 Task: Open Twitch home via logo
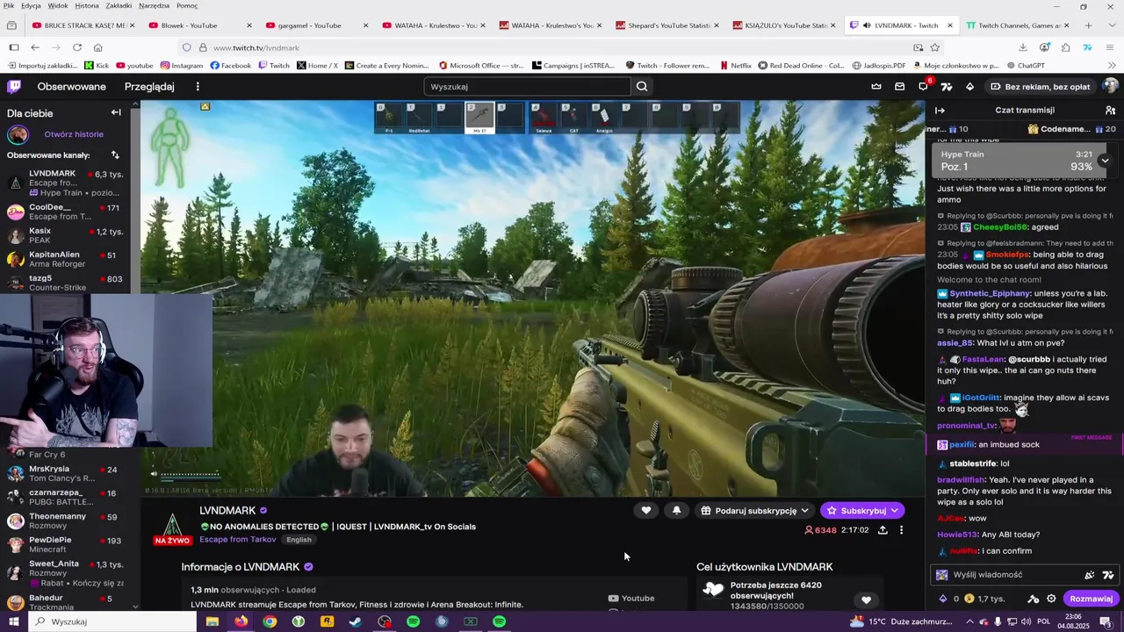click(x=14, y=86)
